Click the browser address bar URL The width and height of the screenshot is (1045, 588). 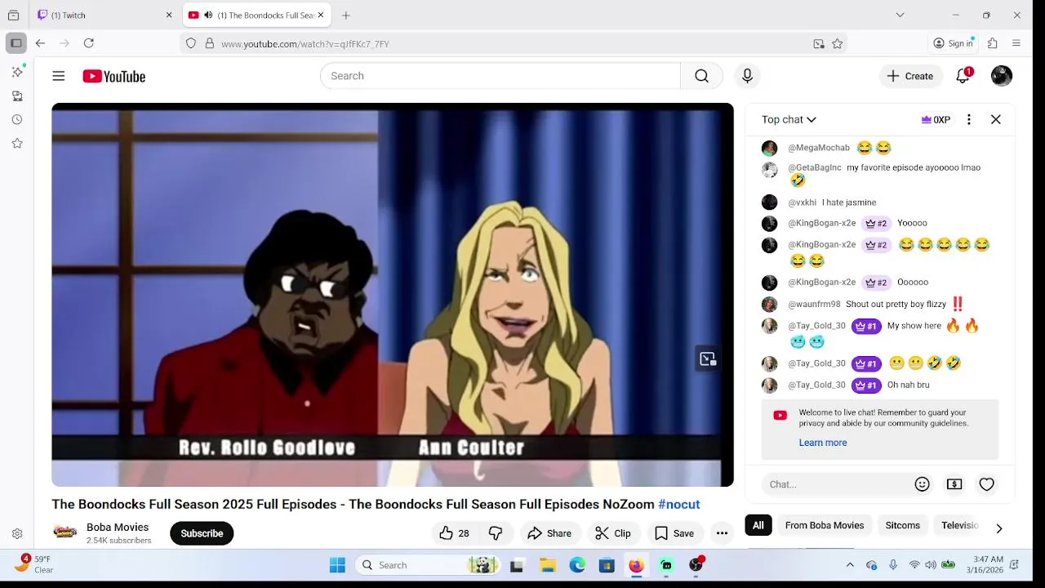click(x=305, y=44)
